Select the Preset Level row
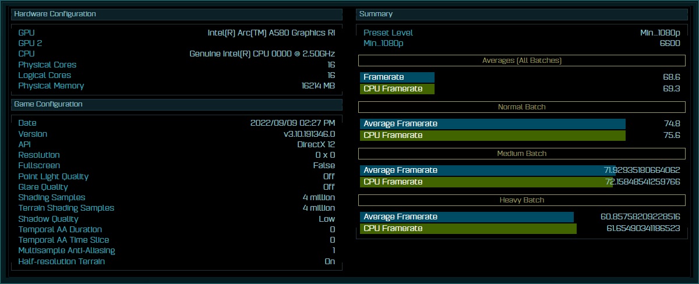This screenshot has height=284, width=699. (522, 33)
